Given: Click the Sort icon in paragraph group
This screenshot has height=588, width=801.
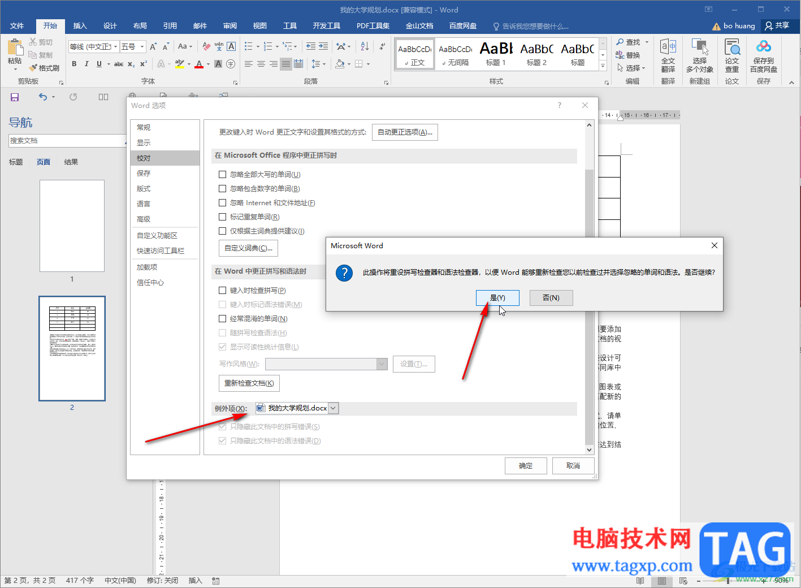Looking at the screenshot, I should click(364, 46).
